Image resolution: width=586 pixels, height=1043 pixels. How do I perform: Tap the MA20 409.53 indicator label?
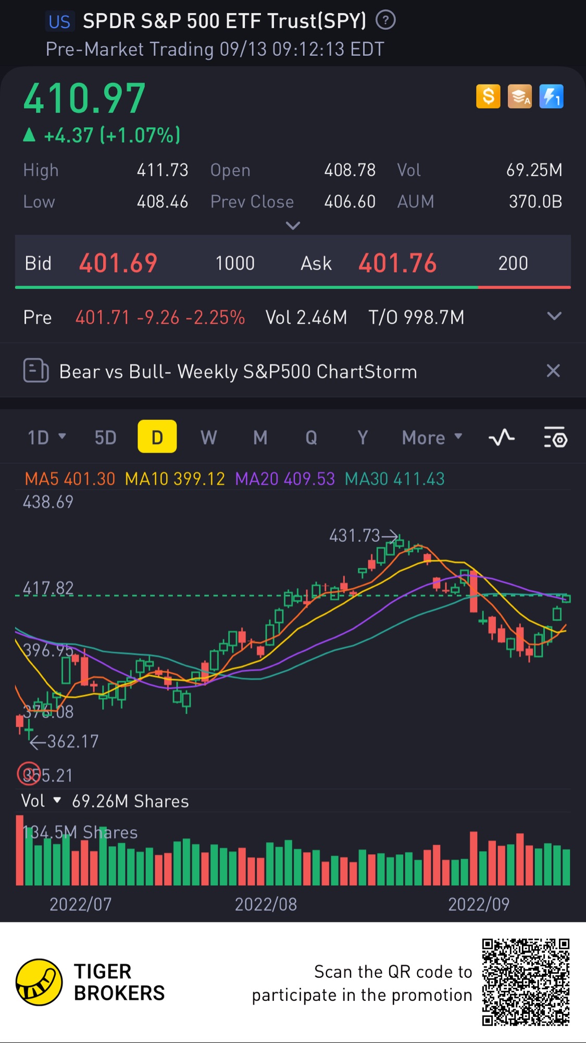[x=285, y=479]
